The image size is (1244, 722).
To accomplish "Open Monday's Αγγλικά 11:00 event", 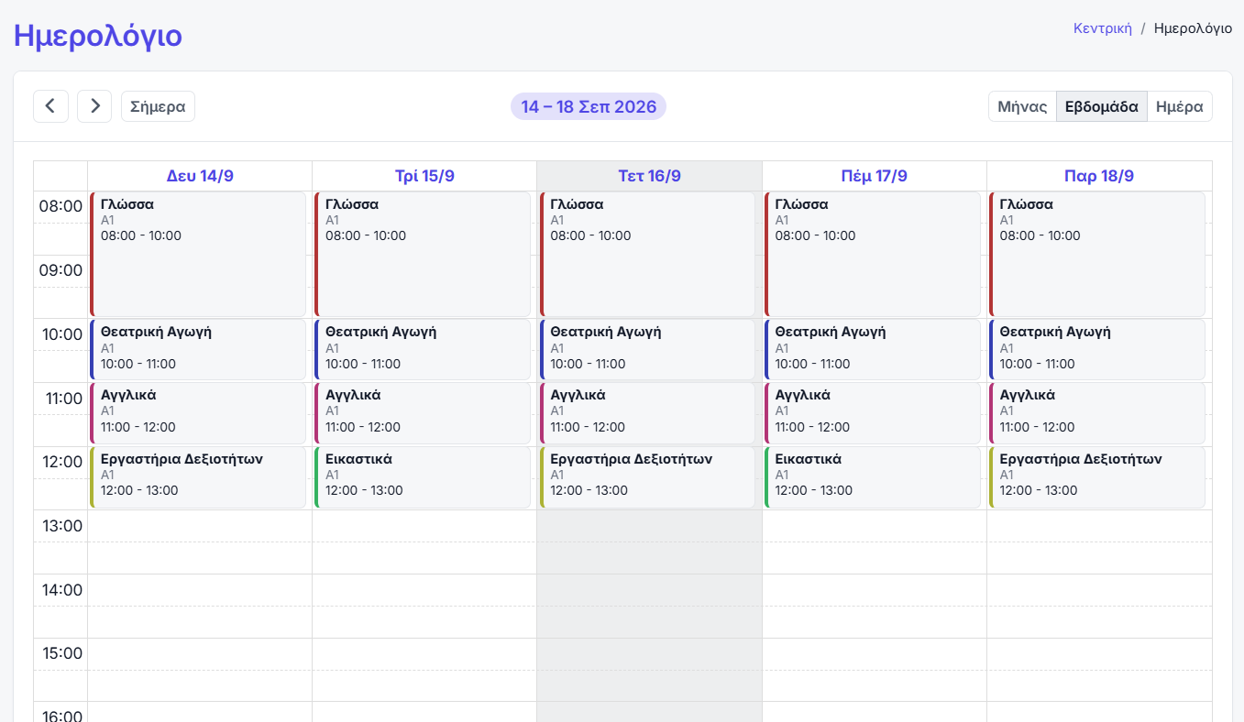I will pos(198,413).
